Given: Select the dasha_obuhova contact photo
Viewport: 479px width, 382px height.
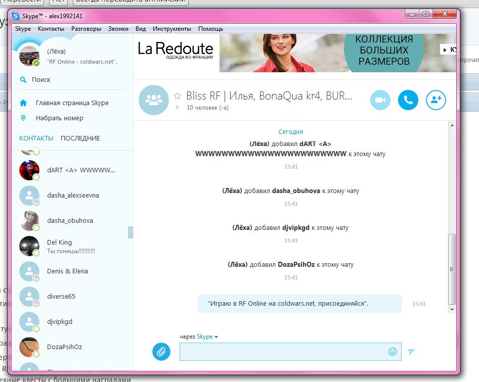Looking at the screenshot, I should click(x=29, y=221).
